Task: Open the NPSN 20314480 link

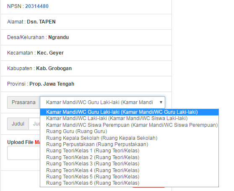Action: pos(37,6)
